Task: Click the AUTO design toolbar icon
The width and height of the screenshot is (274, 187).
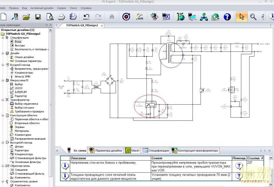Action: pos(139,16)
